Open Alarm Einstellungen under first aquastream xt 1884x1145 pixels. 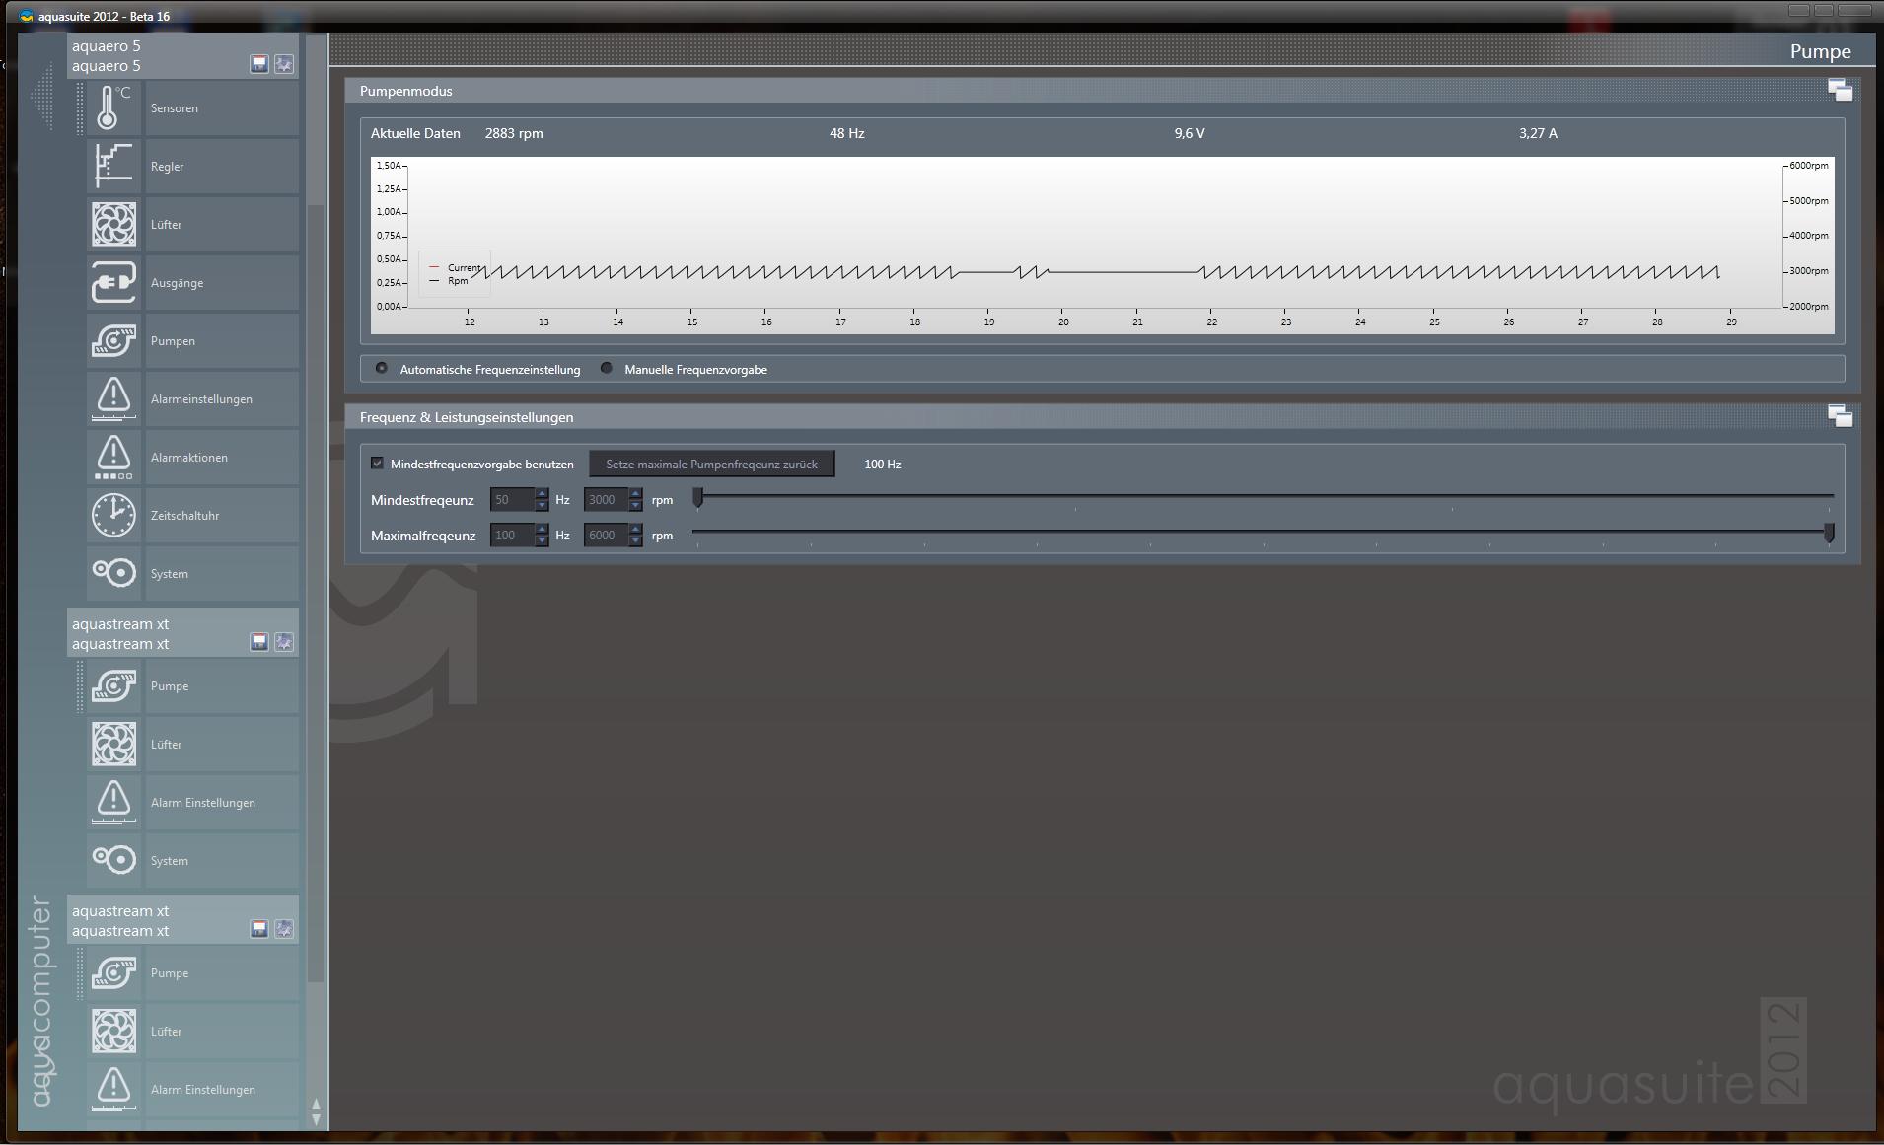coord(192,803)
